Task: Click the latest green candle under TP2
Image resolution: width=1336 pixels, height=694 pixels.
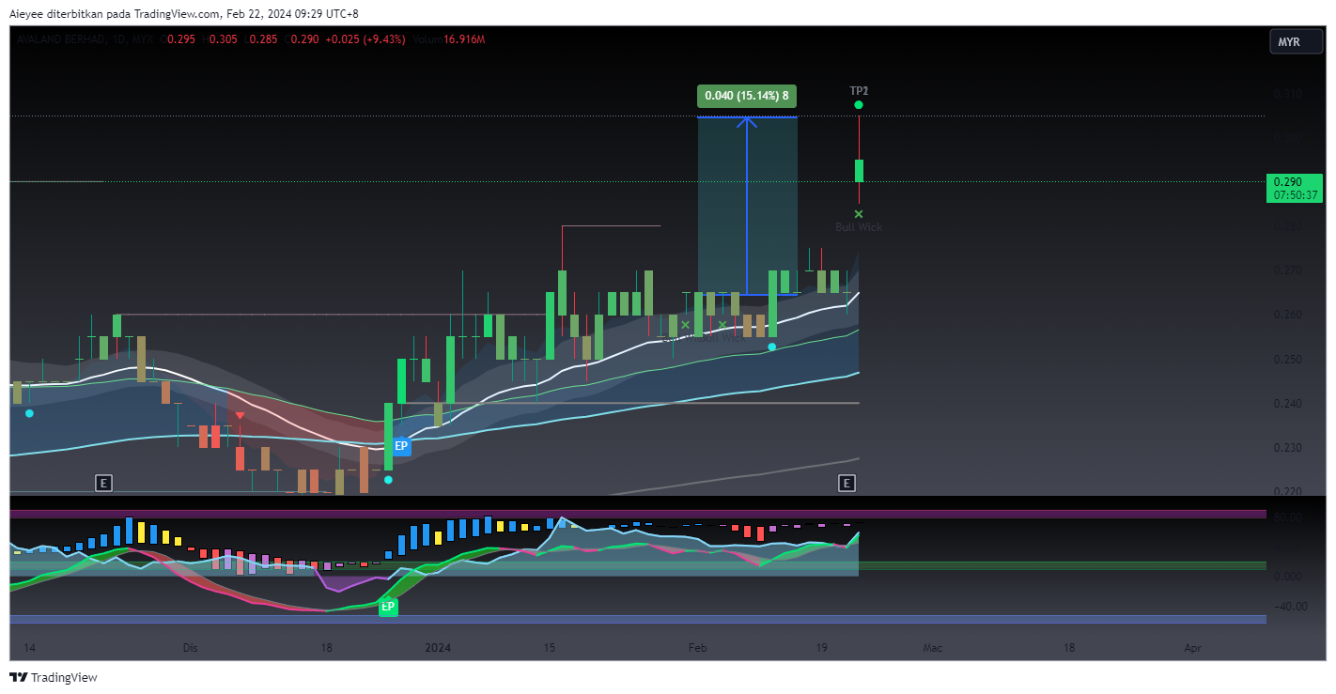Action: [859, 170]
